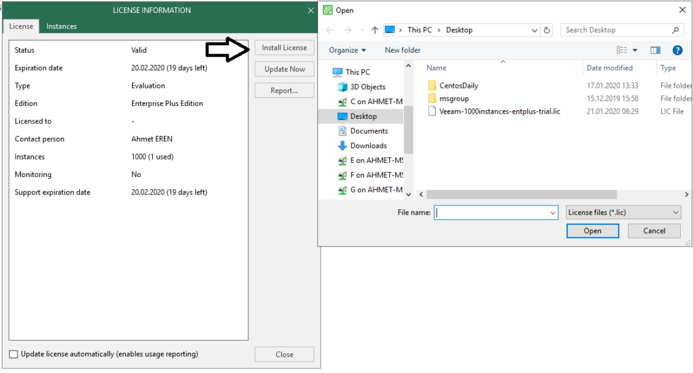Screen dimensions: 693x373
Task: Go up one folder level
Action: tap(375, 30)
